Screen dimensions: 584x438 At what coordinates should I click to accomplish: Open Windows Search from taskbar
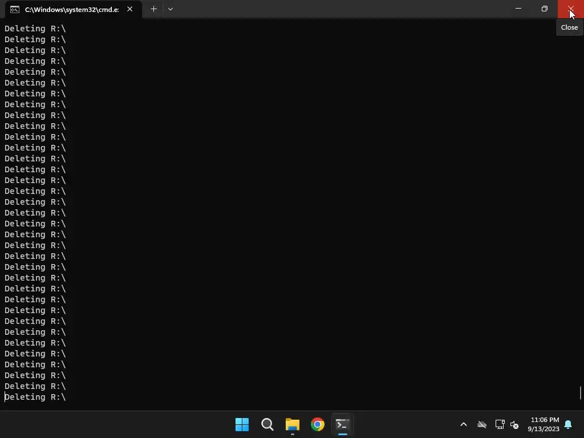coord(267,424)
